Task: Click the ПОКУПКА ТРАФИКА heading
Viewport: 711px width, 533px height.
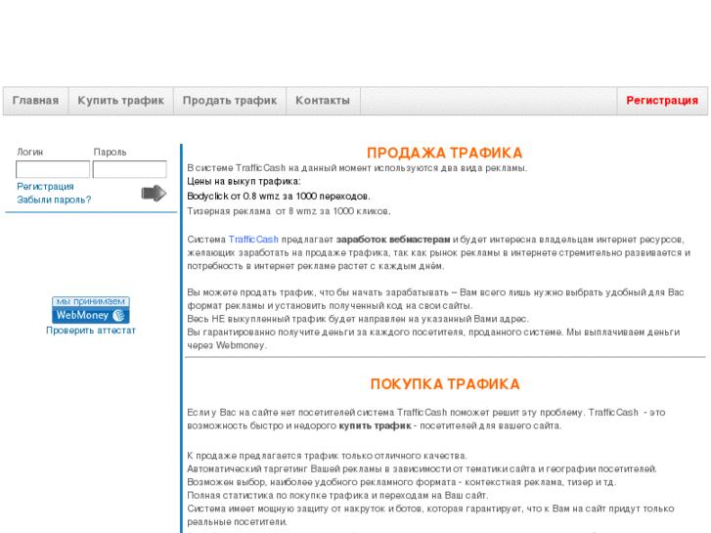Action: point(445,384)
